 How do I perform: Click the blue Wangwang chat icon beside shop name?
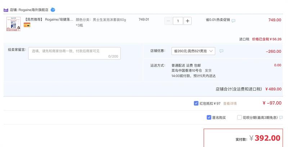53,10
